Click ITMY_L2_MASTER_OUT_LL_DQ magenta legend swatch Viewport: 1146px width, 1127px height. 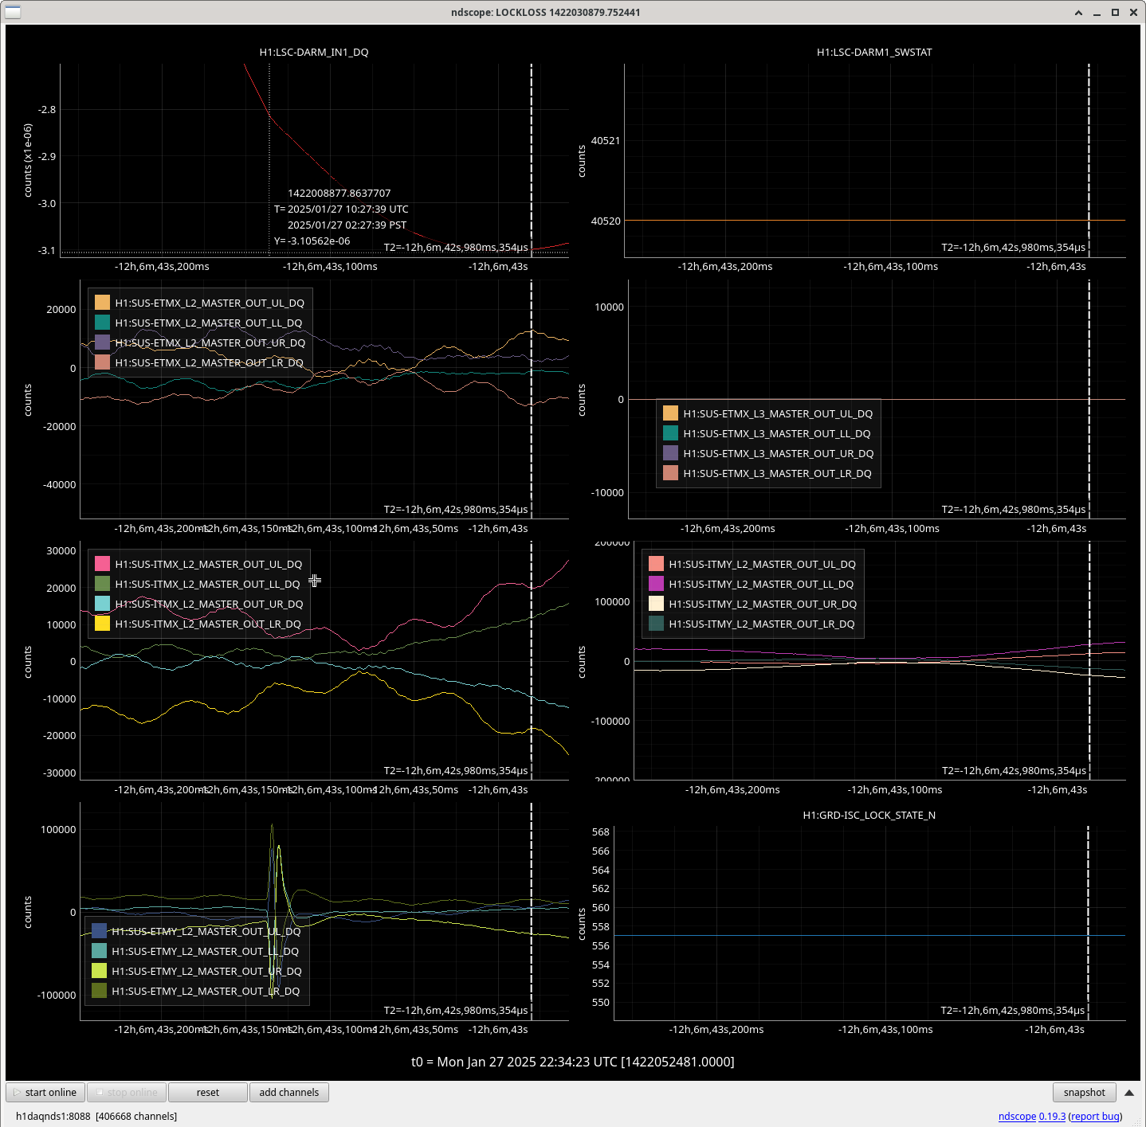656,584
